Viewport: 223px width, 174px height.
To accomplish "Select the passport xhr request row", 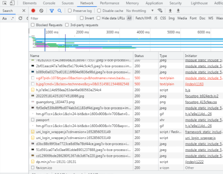I will (126, 120).
